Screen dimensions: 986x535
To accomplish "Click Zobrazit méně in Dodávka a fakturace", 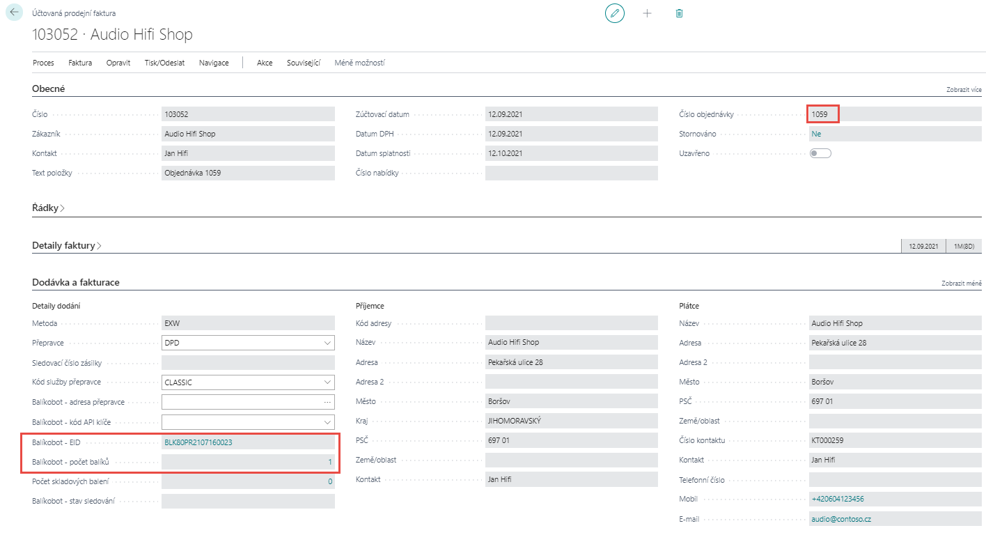I will click(x=961, y=284).
